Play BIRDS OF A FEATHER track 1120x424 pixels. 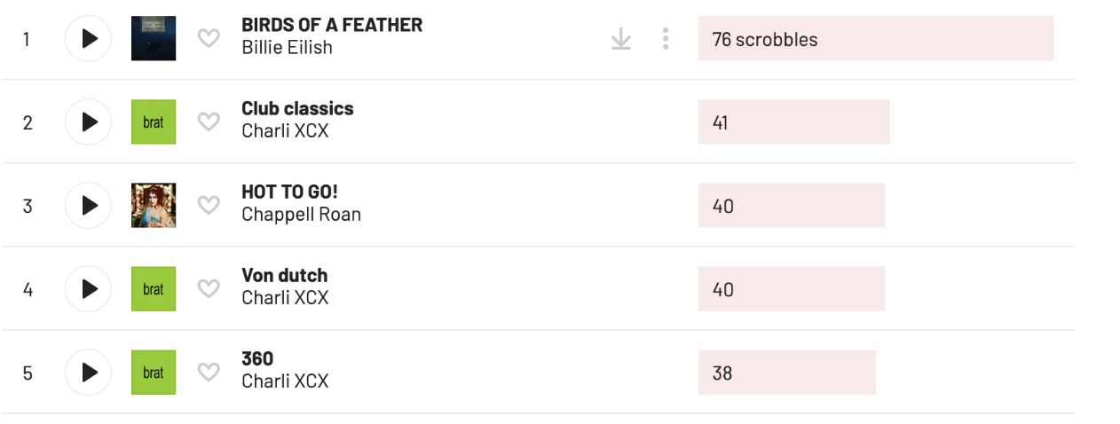tap(89, 38)
